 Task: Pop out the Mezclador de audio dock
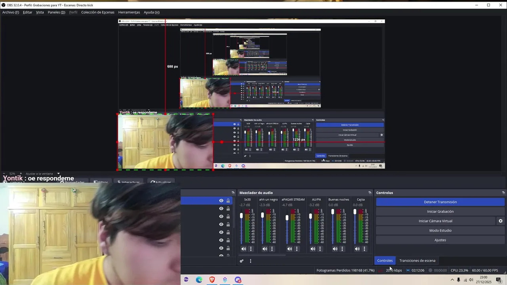(370, 193)
